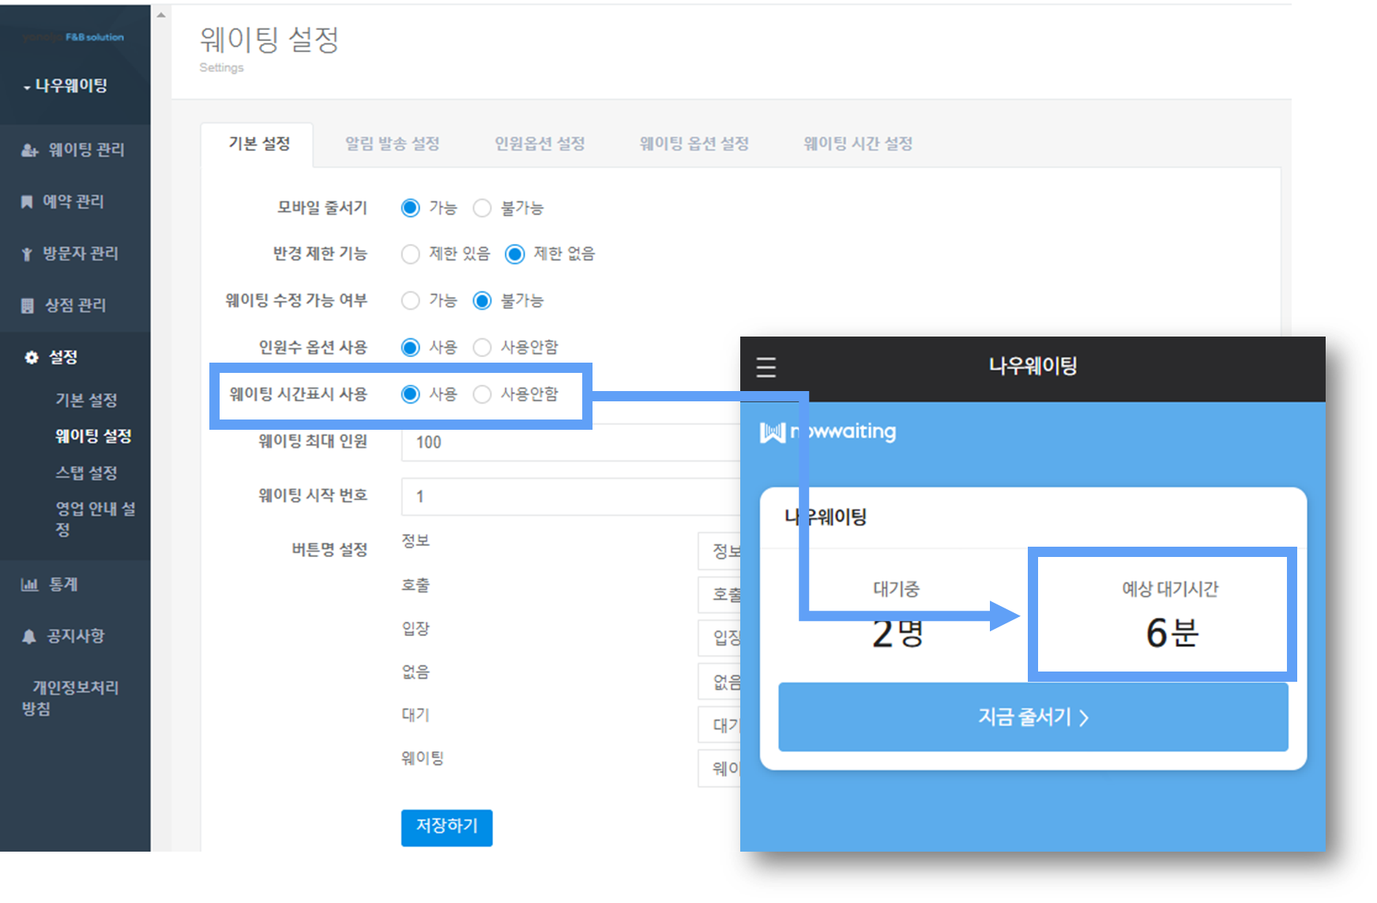Switch to 웨이팅 시간 설정 tab
The width and height of the screenshot is (1377, 903).
pyautogui.click(x=858, y=144)
